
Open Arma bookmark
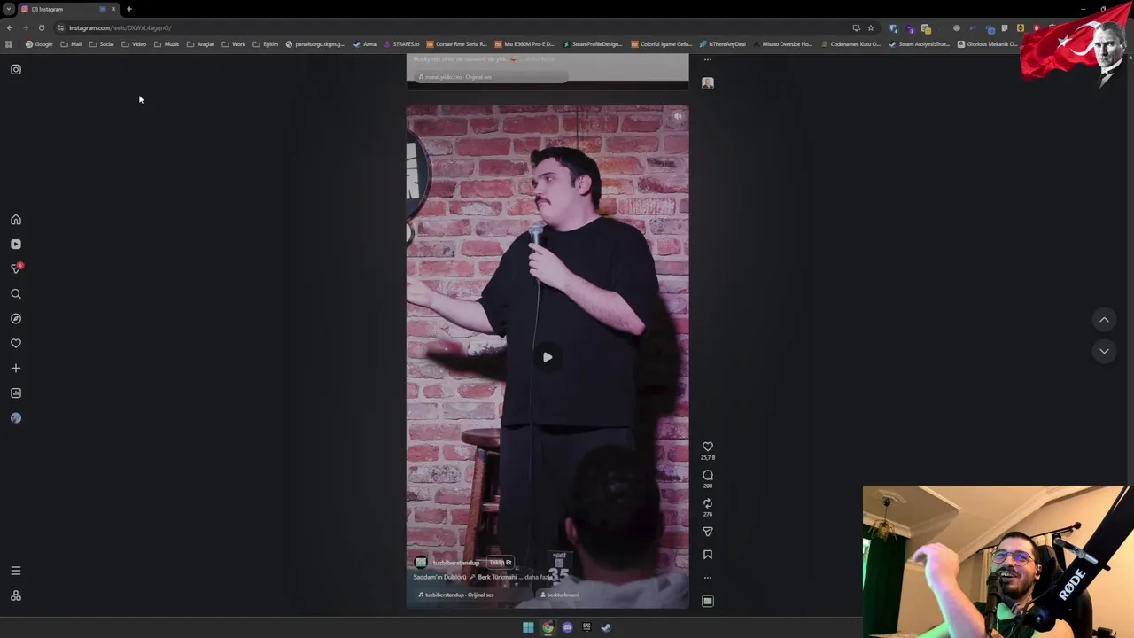click(x=365, y=44)
